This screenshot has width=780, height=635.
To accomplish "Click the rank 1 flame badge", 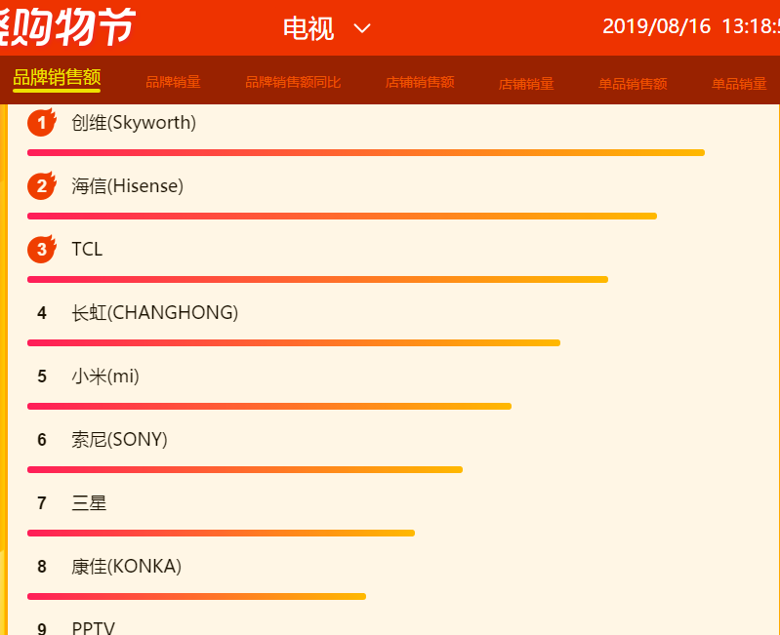I will tap(42, 122).
